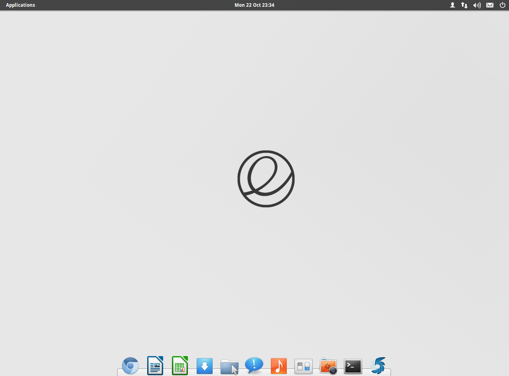Launch the orange Music player icon
The image size is (509, 376).
pos(279,366)
